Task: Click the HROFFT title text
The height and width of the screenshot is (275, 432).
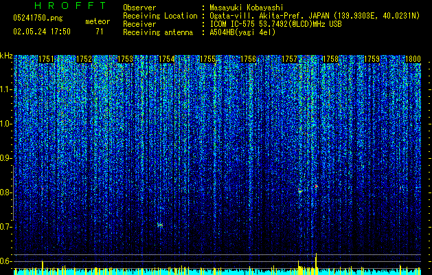Action: [x=71, y=5]
